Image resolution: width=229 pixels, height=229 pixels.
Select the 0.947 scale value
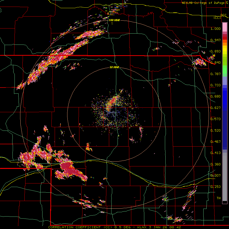click(216, 40)
